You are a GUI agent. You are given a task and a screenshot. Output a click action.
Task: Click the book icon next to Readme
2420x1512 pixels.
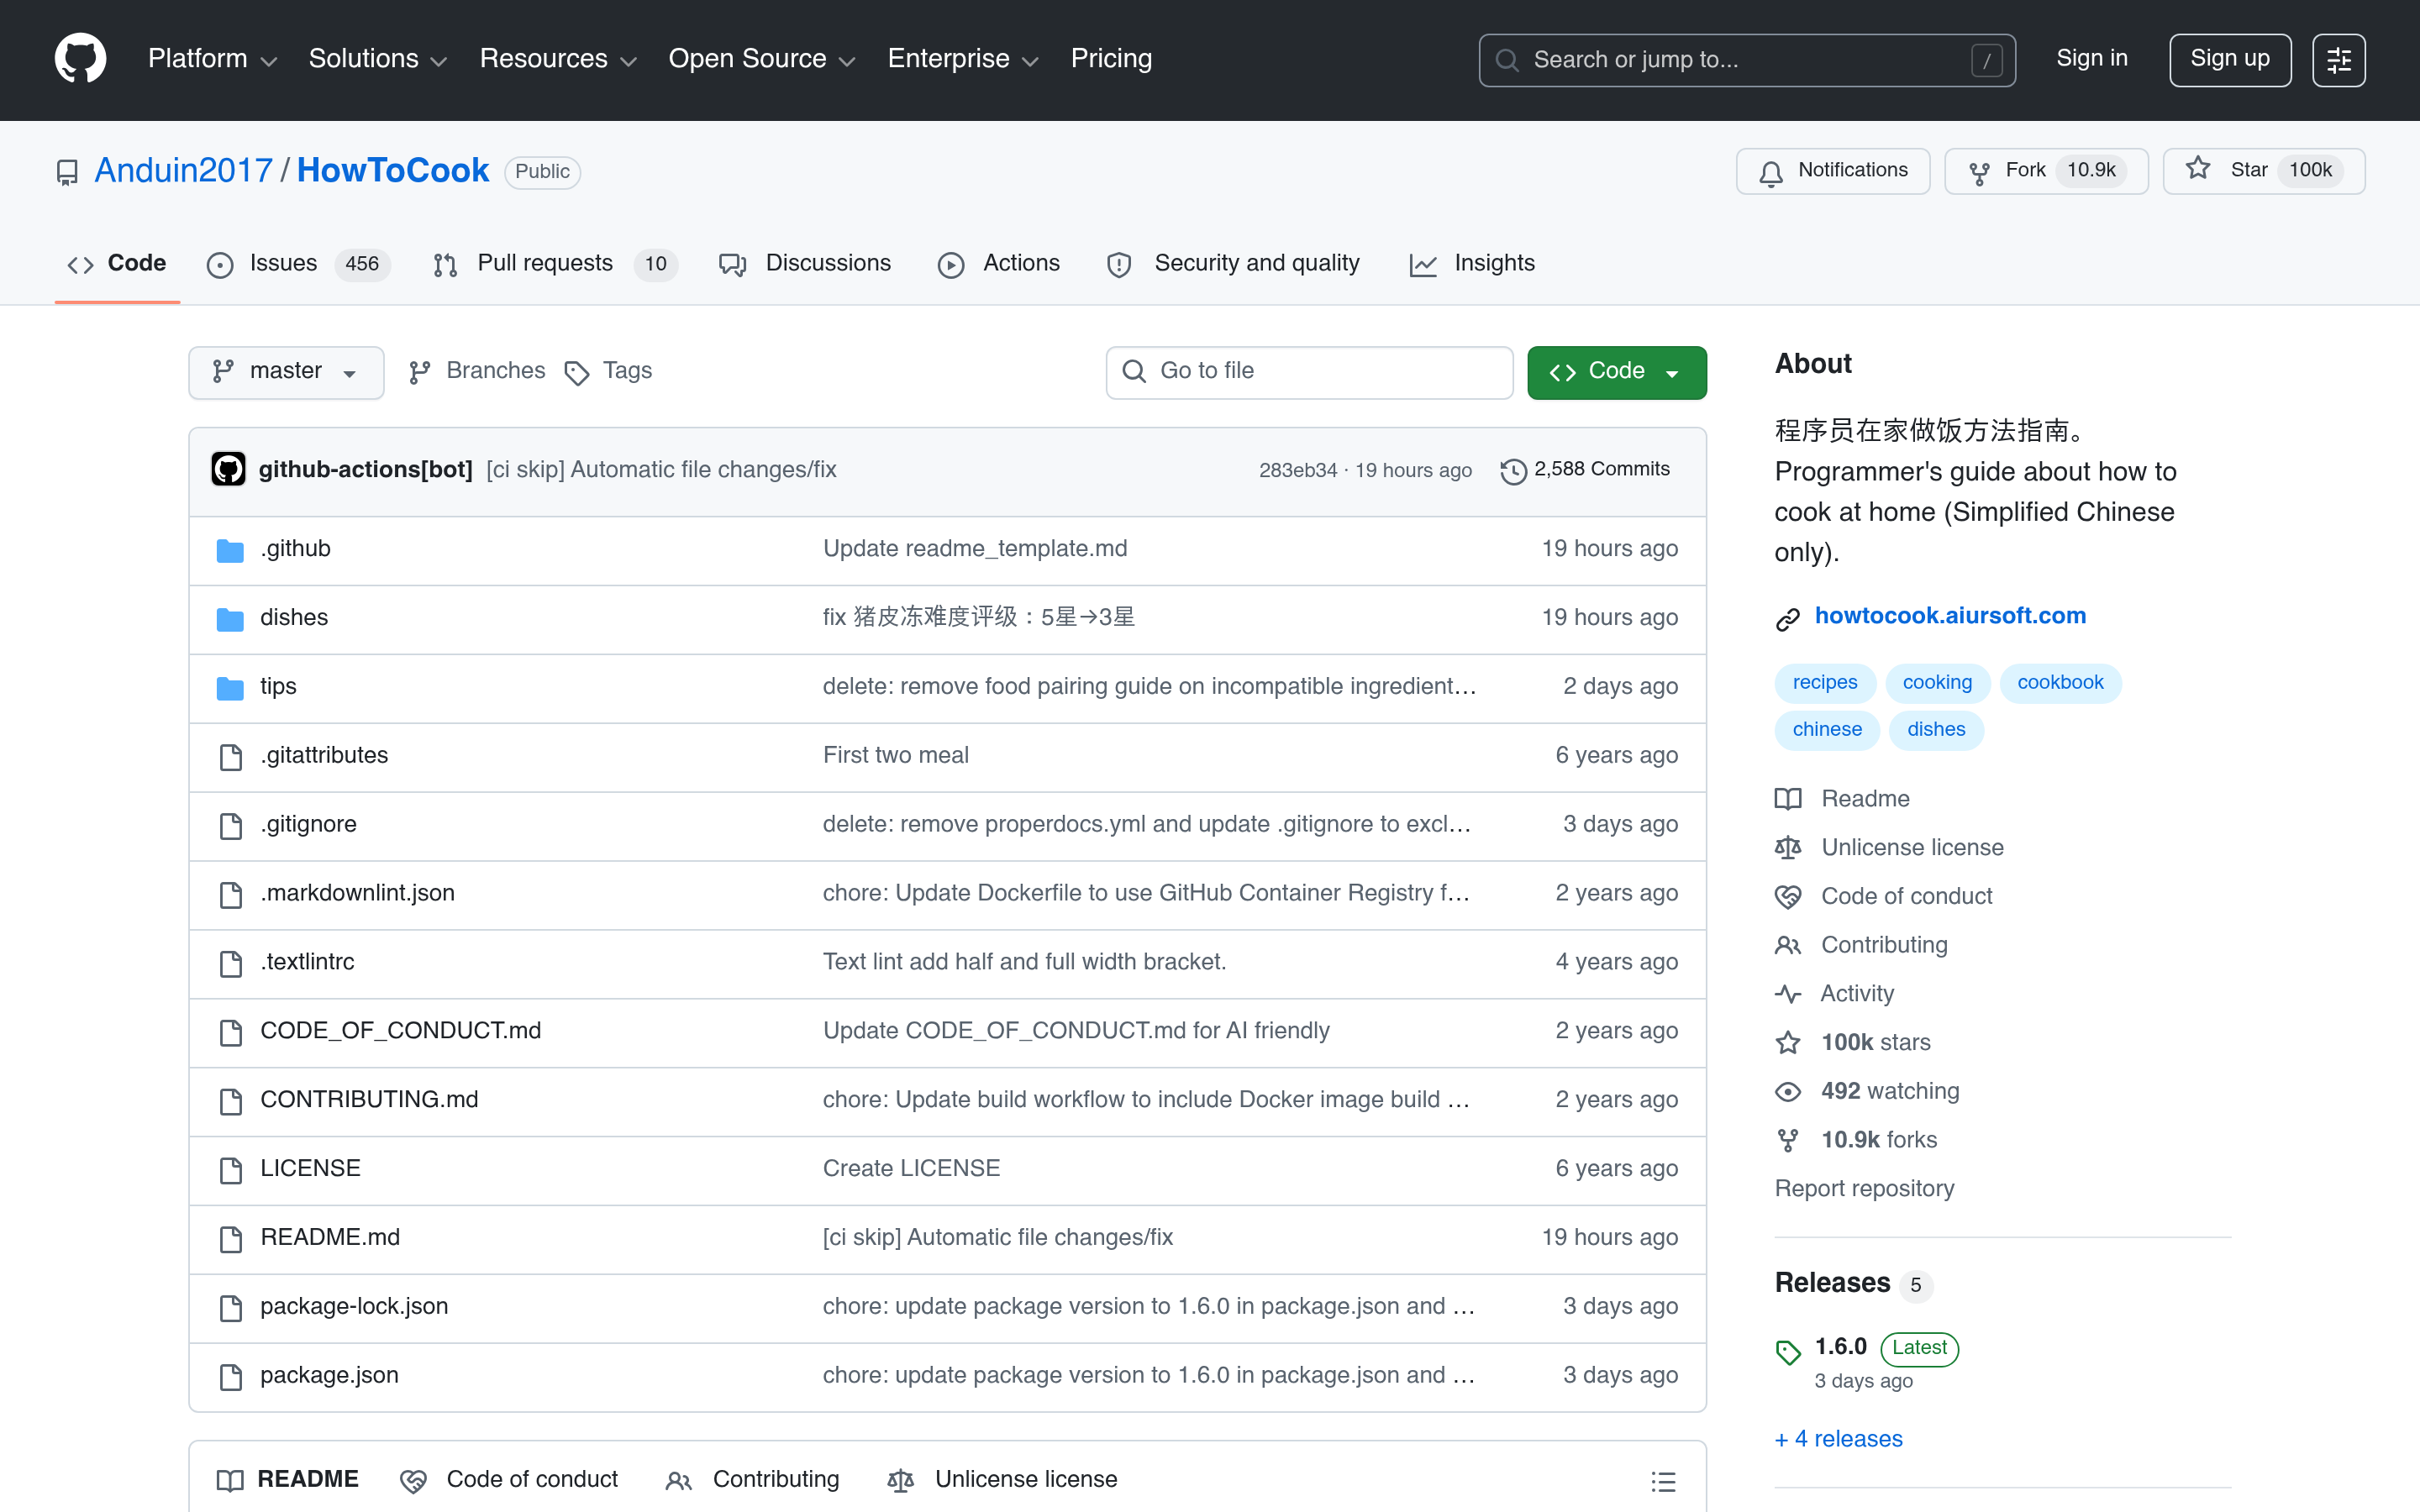(x=1788, y=799)
